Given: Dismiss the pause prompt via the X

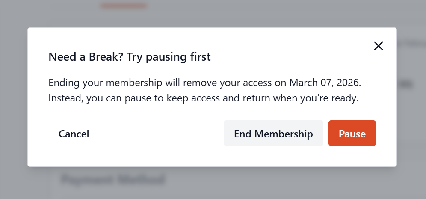Looking at the screenshot, I should click(378, 46).
